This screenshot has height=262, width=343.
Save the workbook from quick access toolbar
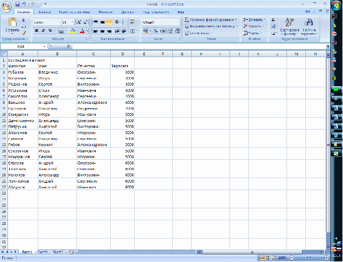18,4
